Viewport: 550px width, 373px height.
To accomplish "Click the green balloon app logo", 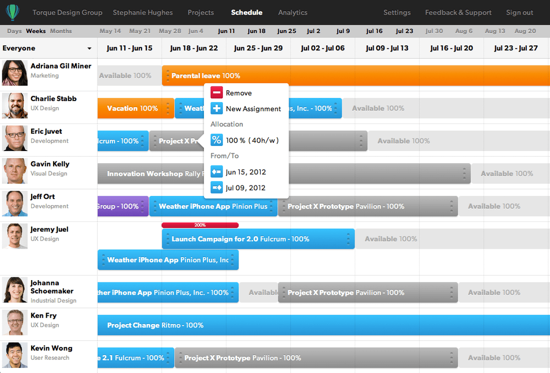I will pos(13,12).
